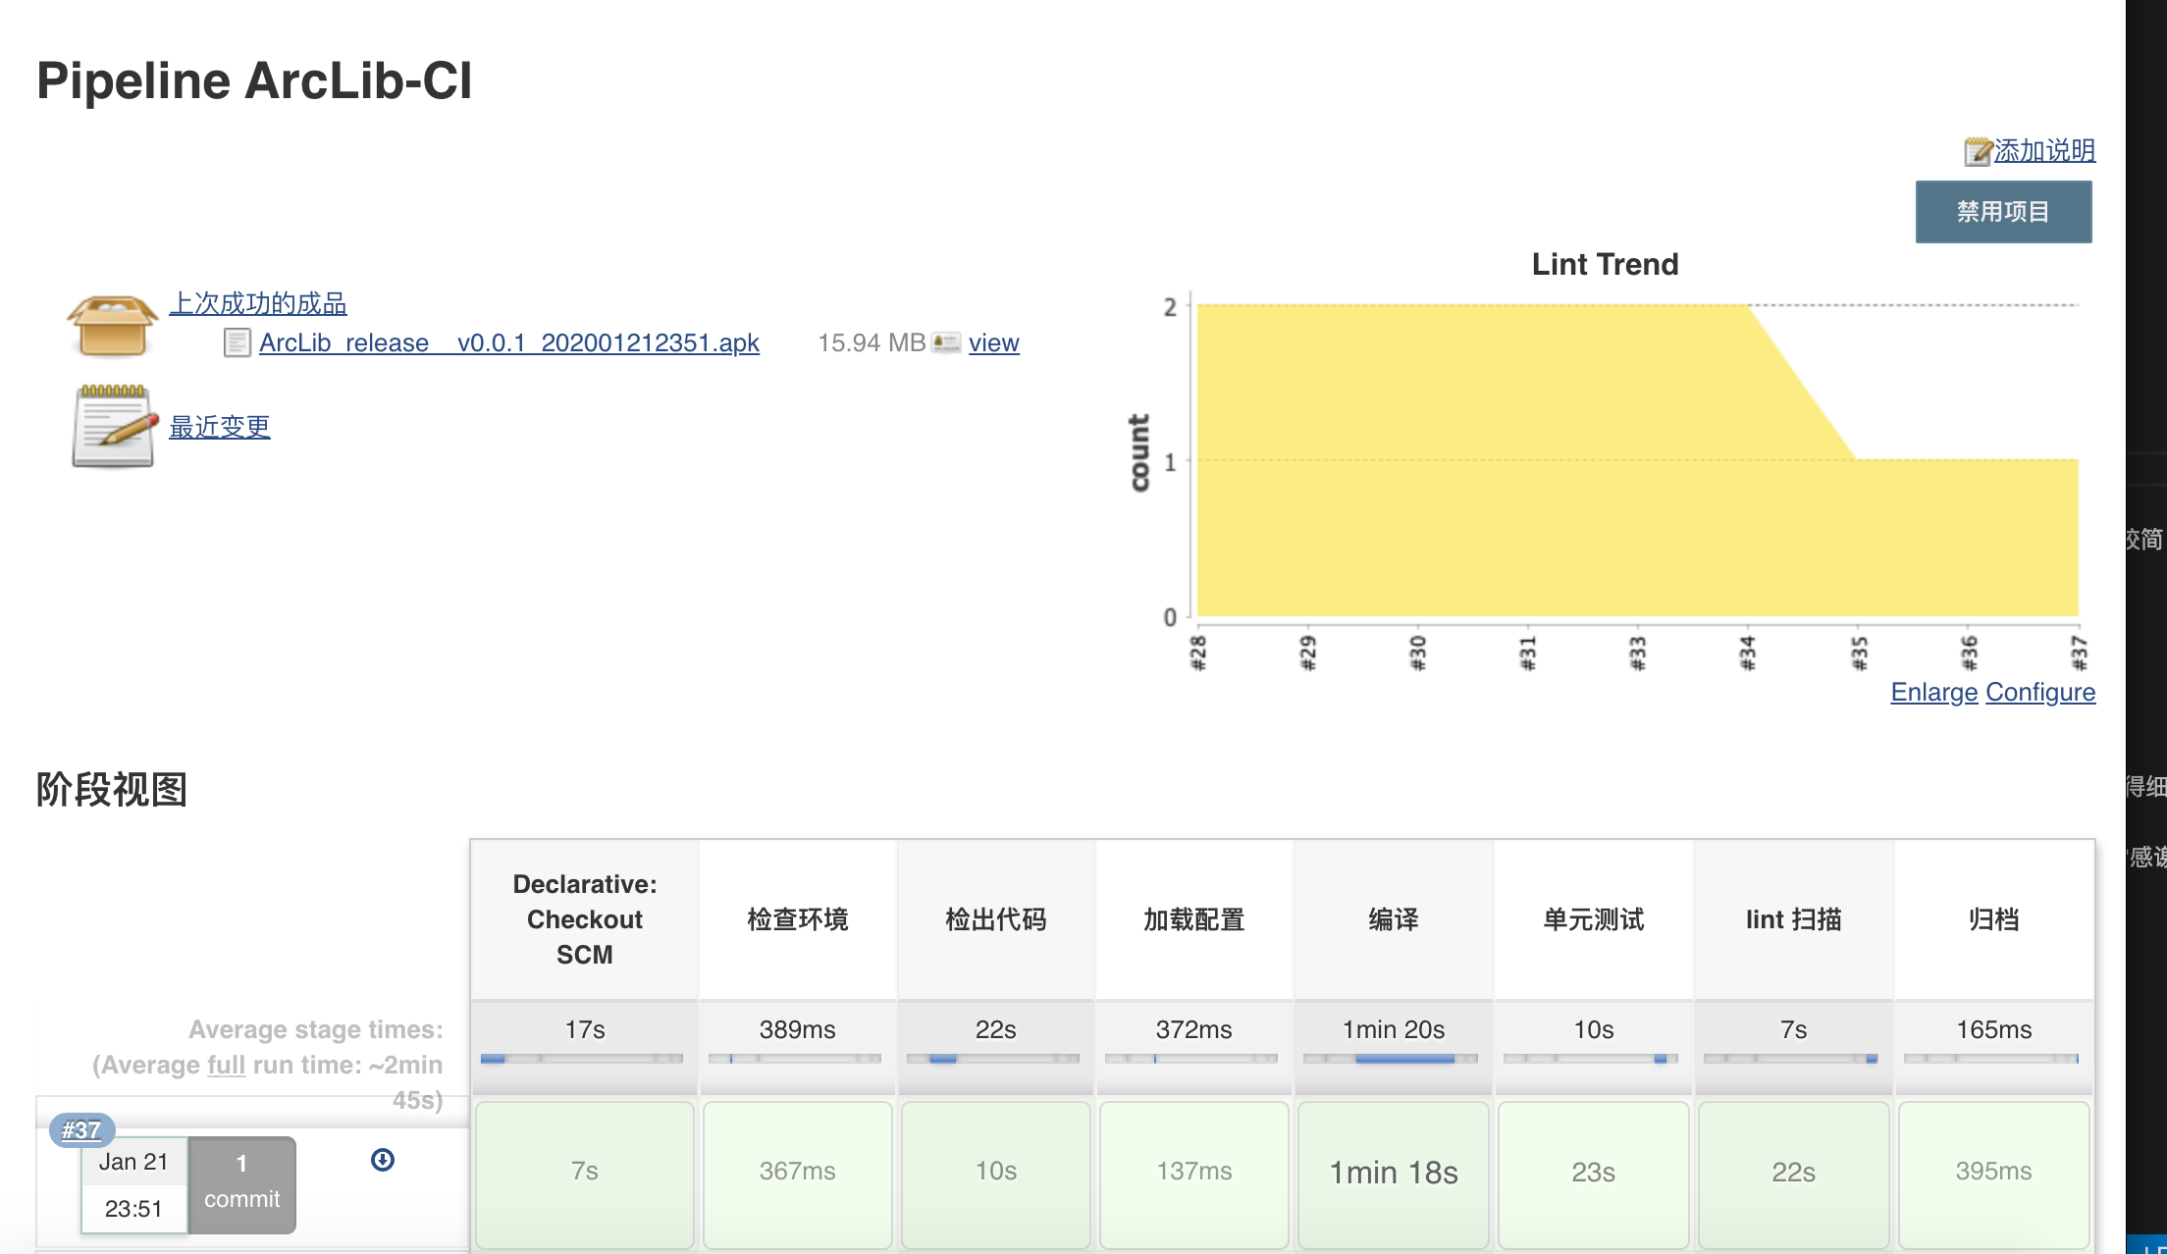Open 上次成功的成品 link
Screen dimensions: 2167x1254
[x=258, y=303]
